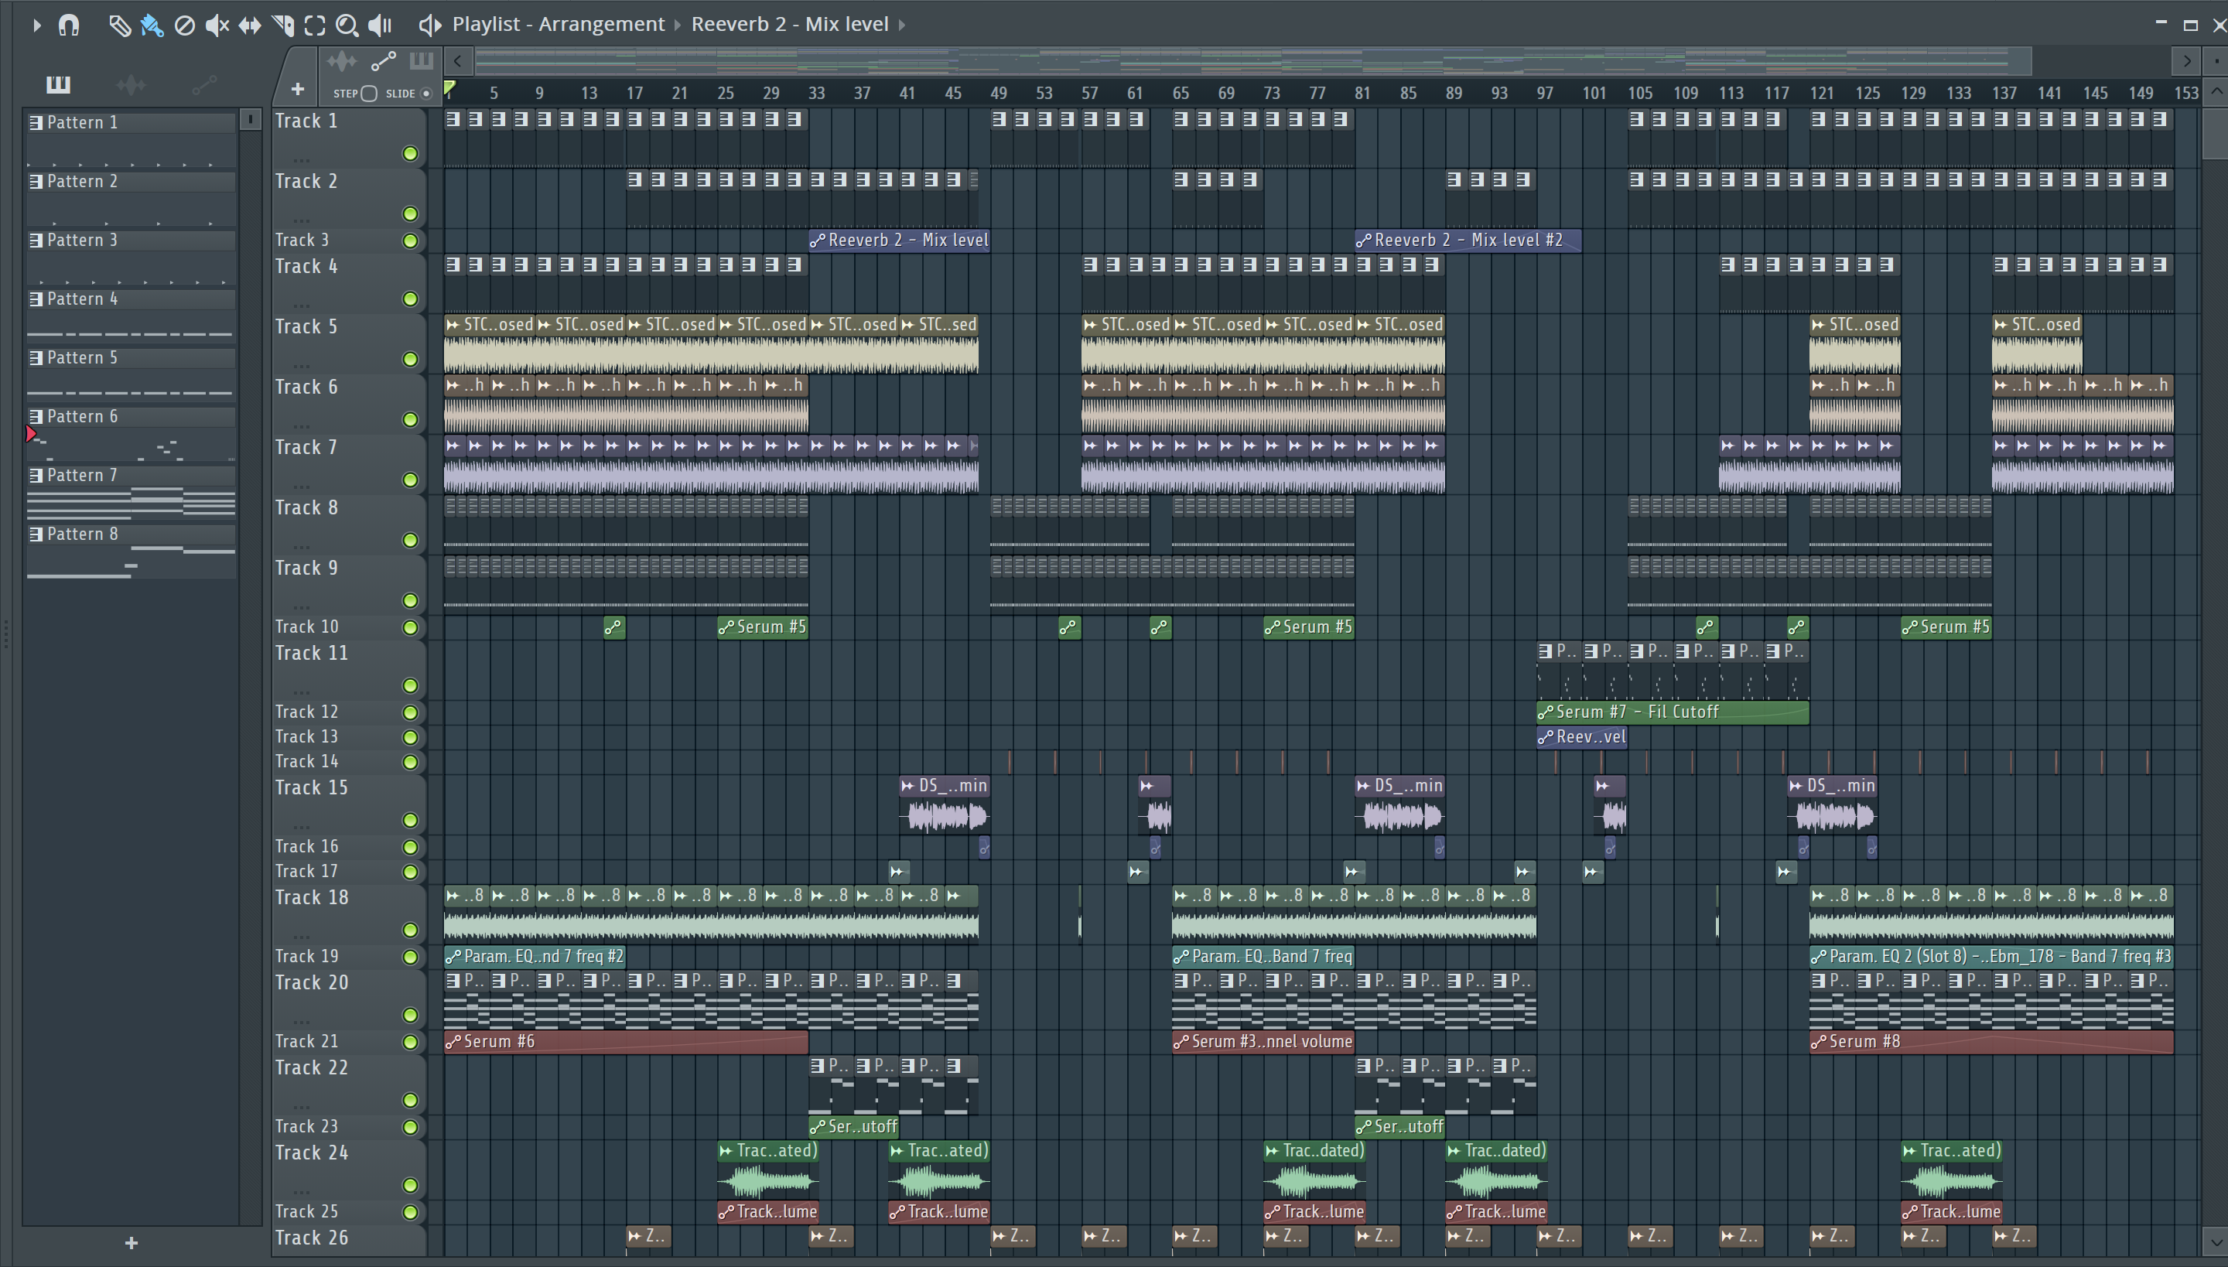Select the Param. EQ 2 Band 7 freq #3 clip
2228x1267 pixels.
(x=1991, y=956)
